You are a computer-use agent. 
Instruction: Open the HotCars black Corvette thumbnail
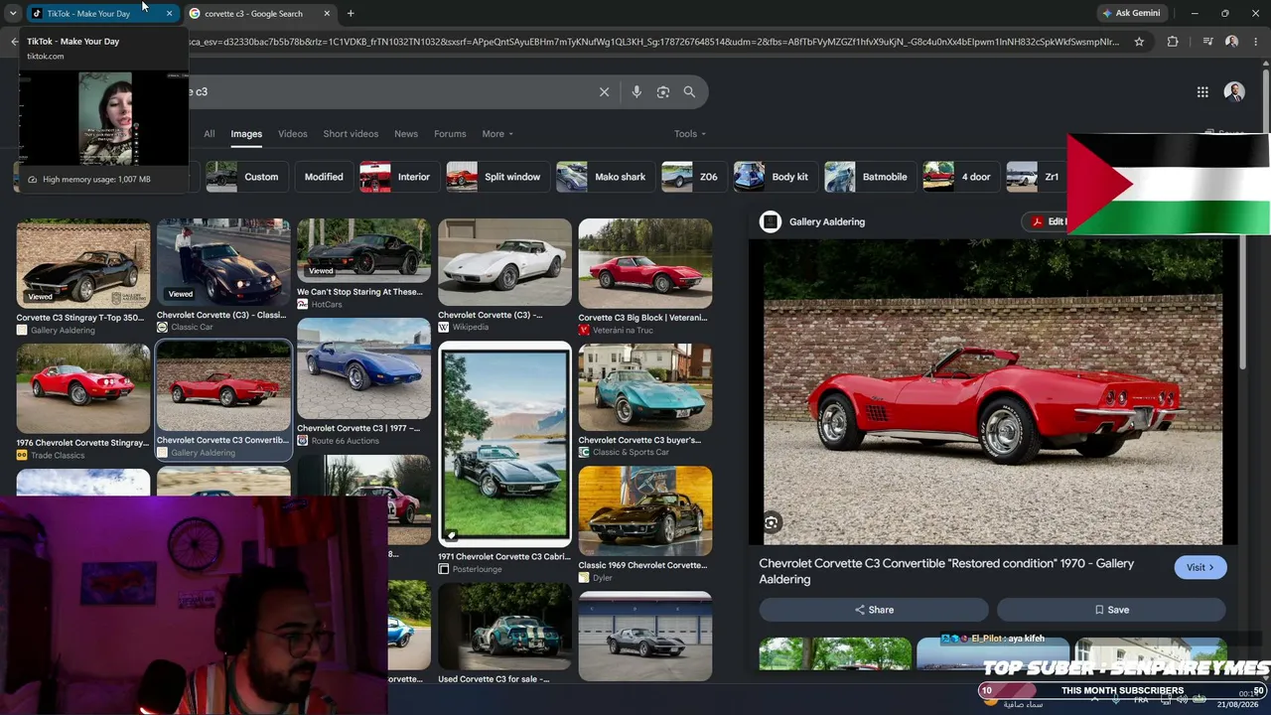[x=363, y=249]
